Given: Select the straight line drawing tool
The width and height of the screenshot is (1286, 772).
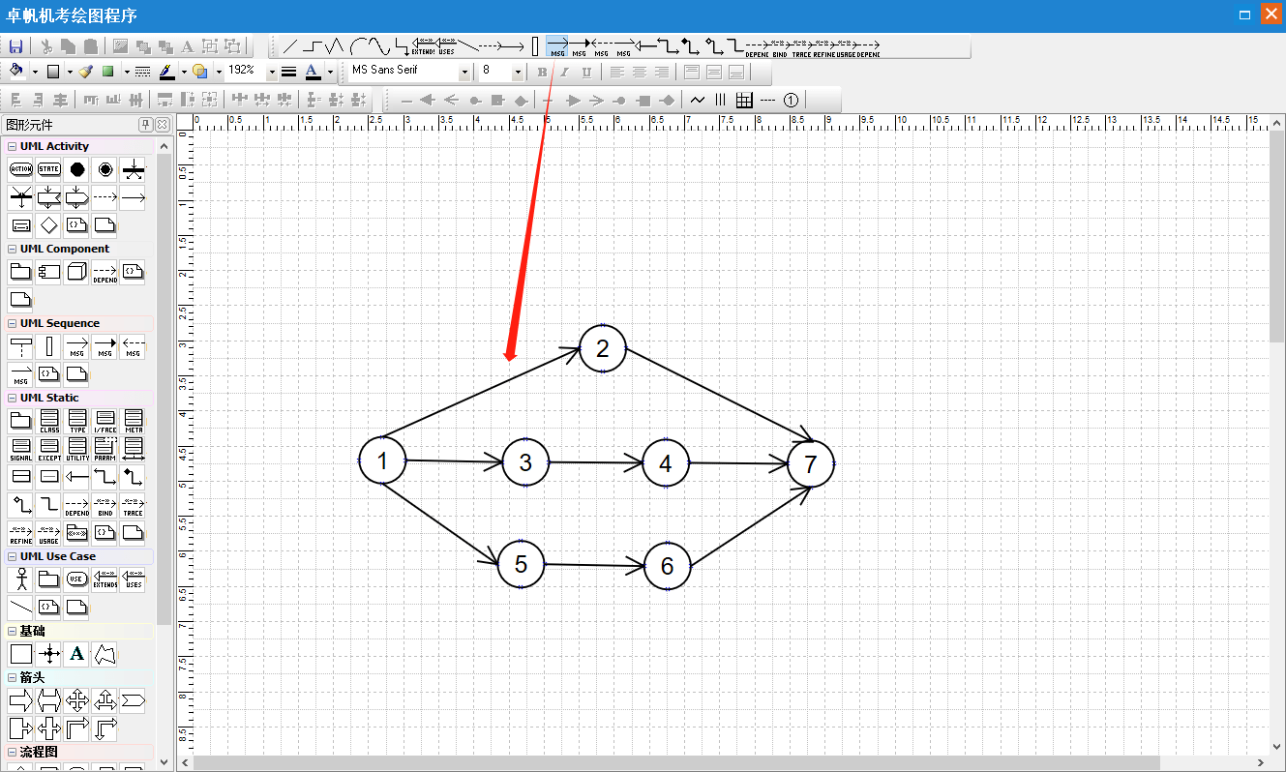Looking at the screenshot, I should point(289,45).
